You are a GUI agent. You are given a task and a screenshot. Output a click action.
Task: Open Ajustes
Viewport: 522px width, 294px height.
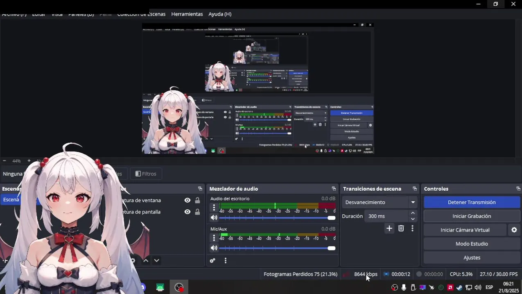pyautogui.click(x=472, y=258)
